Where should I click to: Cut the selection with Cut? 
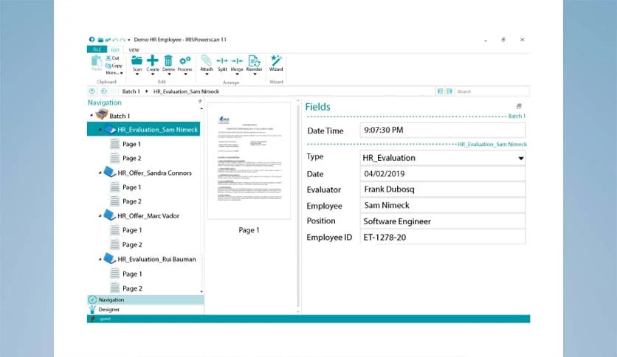coord(112,58)
